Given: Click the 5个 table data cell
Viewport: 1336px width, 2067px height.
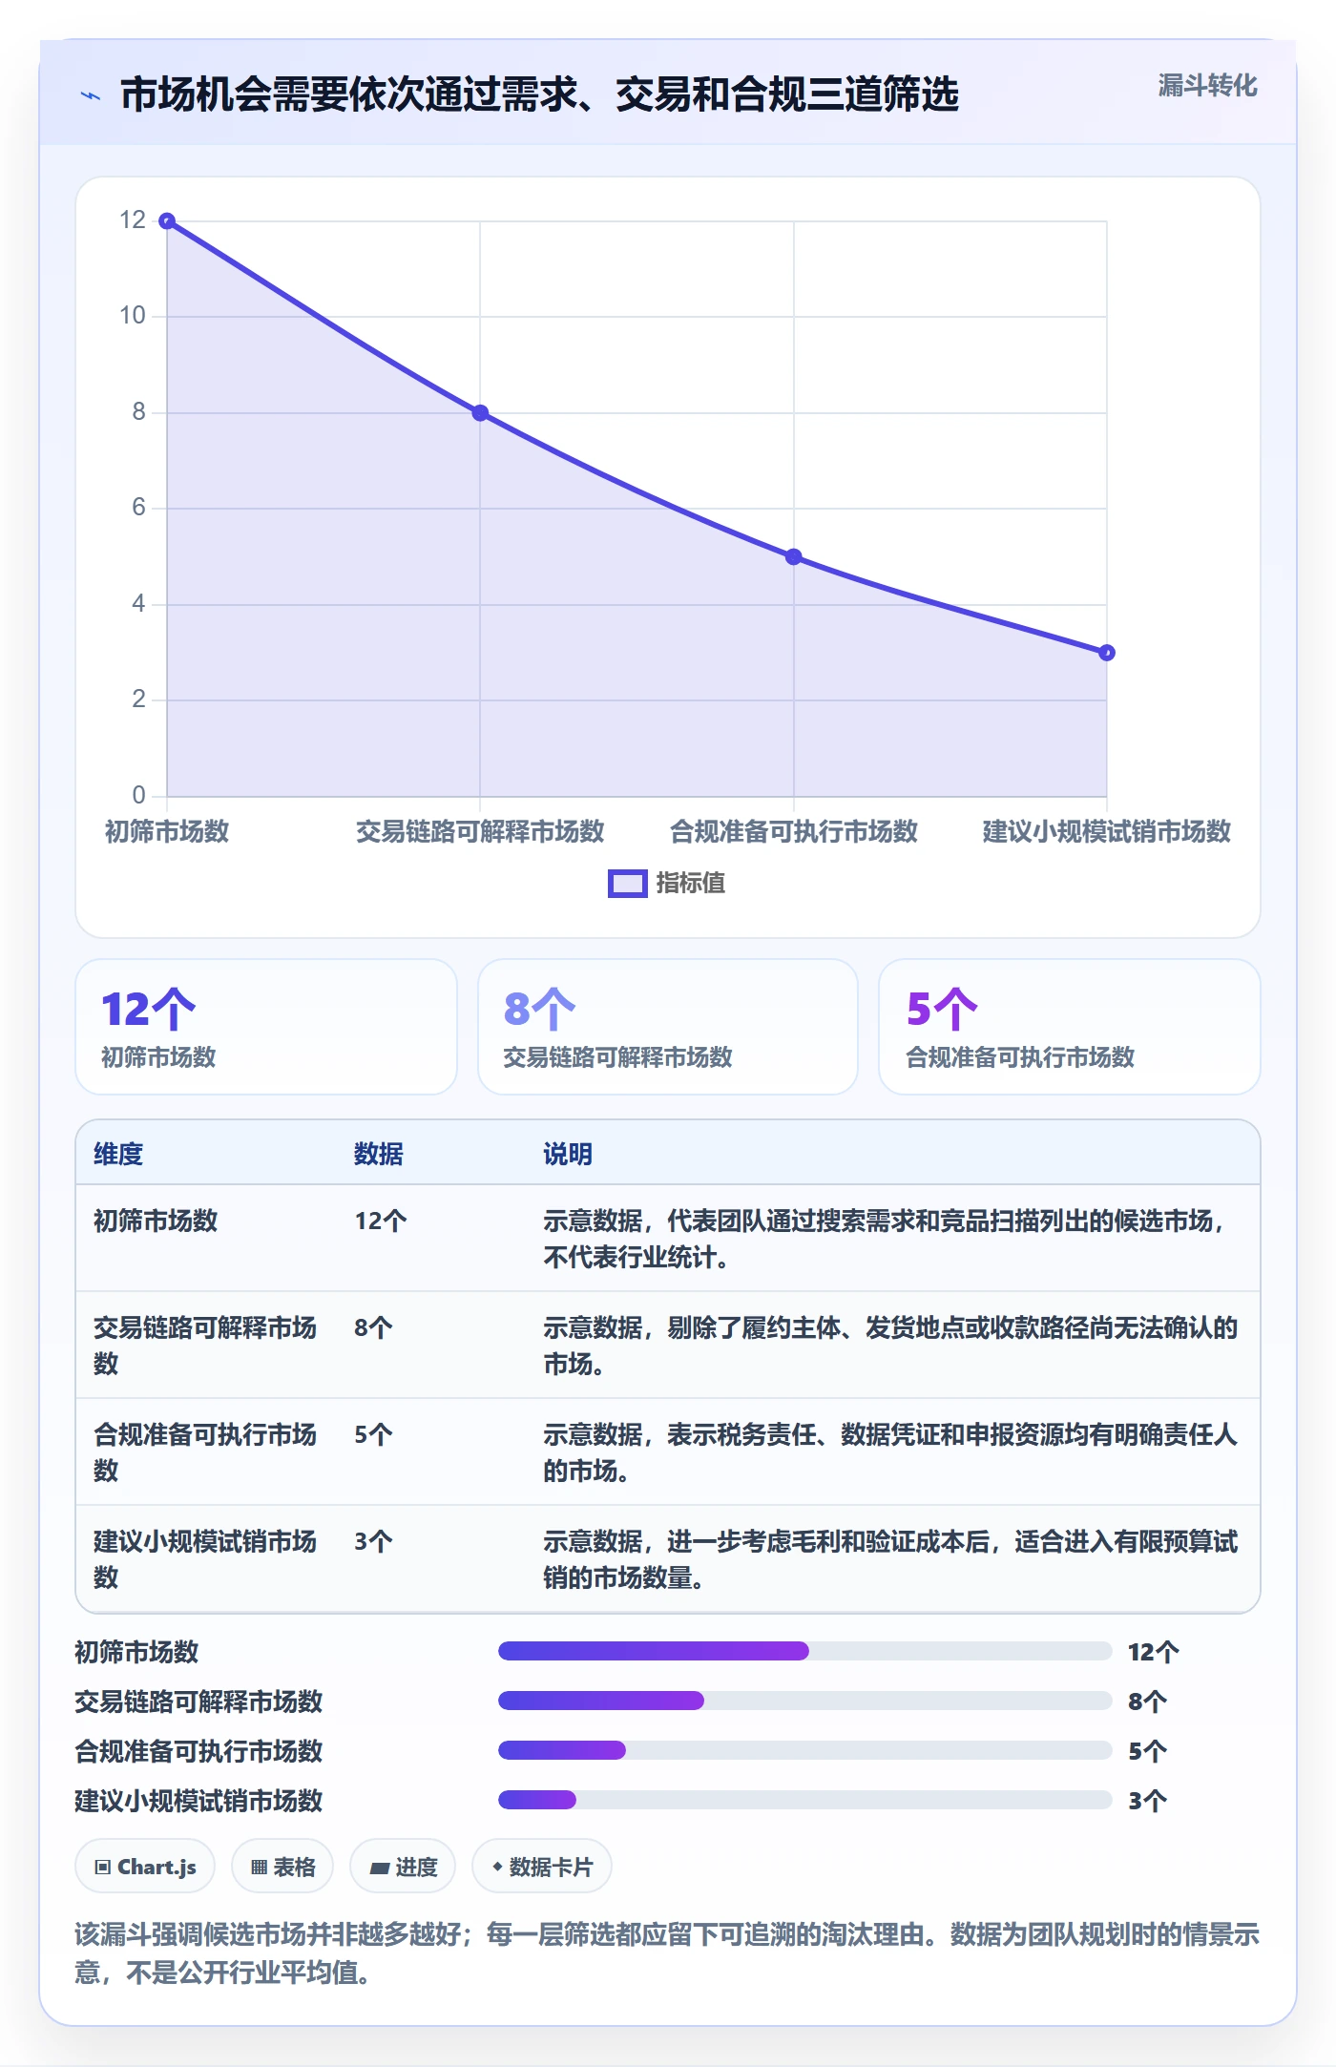Looking at the screenshot, I should pos(373,1434).
